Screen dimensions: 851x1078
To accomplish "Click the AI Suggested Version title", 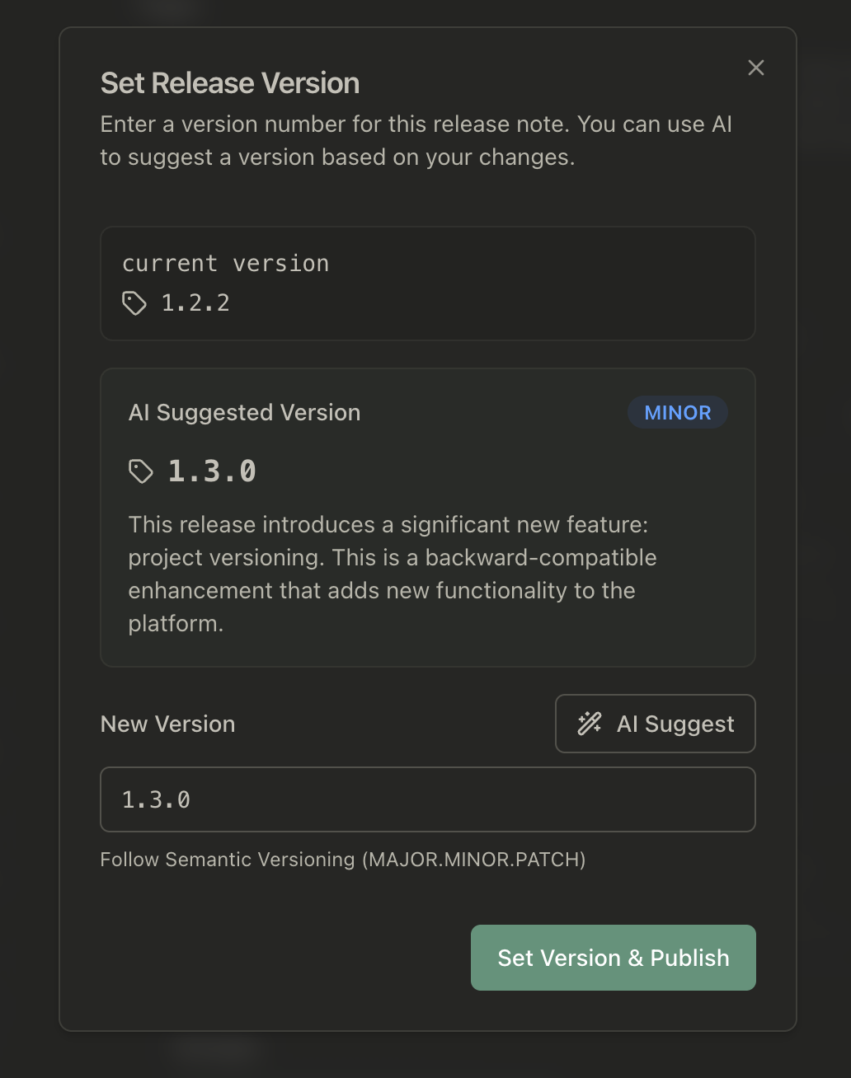I will [244, 413].
